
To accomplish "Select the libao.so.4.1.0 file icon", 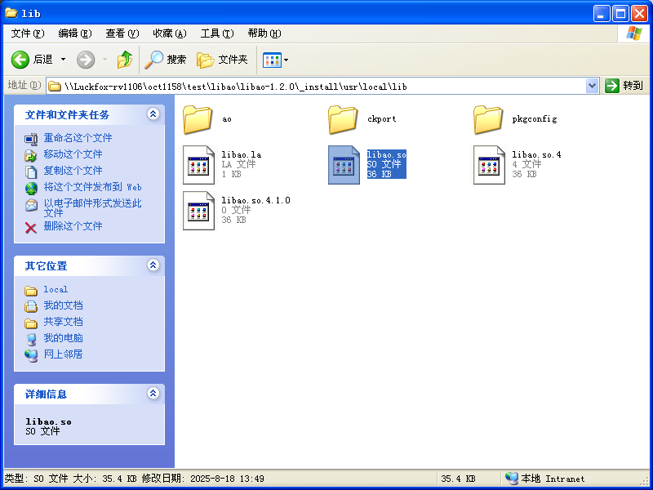I will pyautogui.click(x=198, y=211).
